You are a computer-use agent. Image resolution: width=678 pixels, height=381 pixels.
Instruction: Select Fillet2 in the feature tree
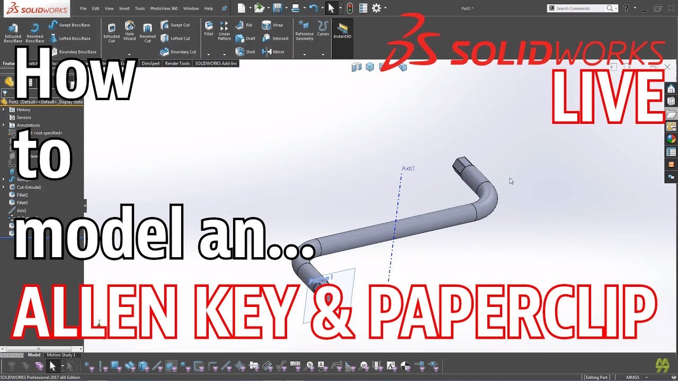click(22, 195)
